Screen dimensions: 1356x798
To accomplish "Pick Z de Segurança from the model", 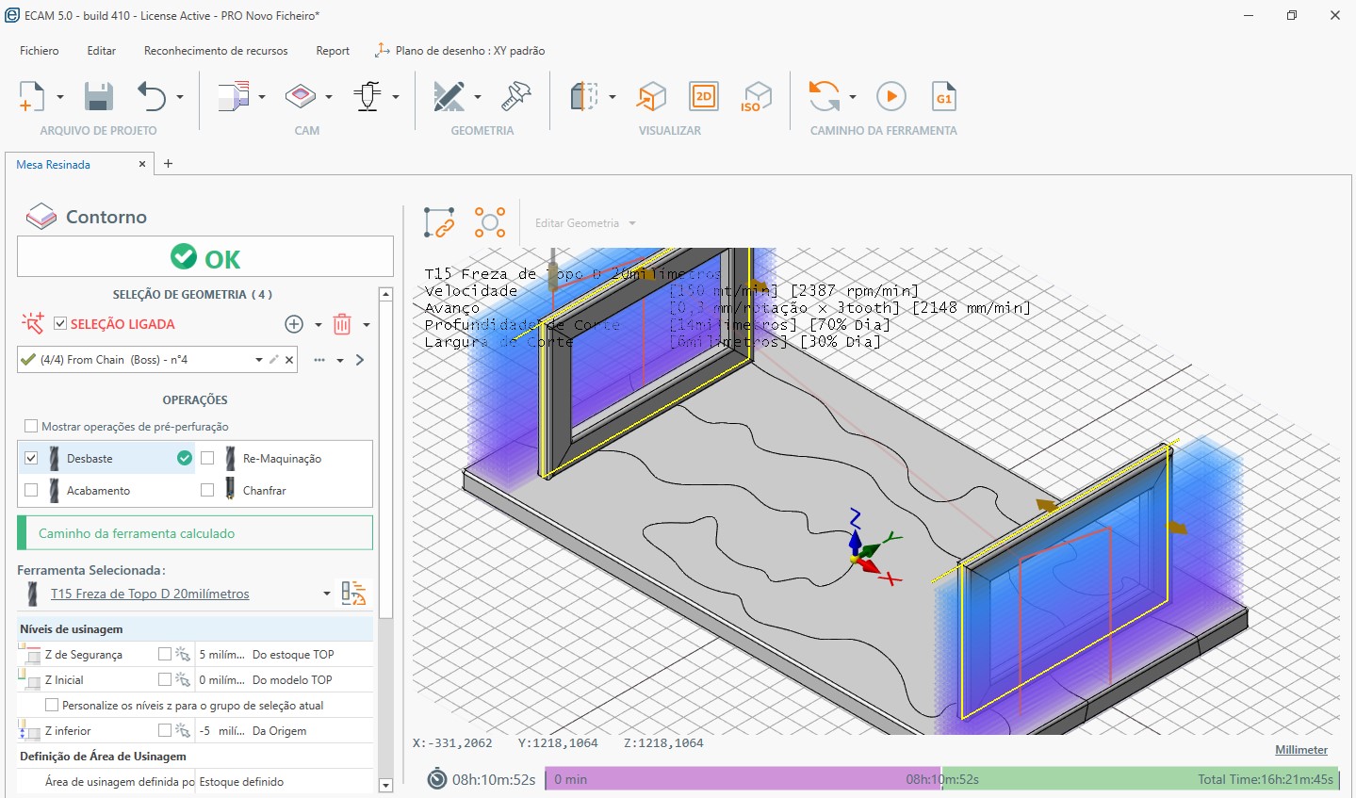I will (x=183, y=654).
